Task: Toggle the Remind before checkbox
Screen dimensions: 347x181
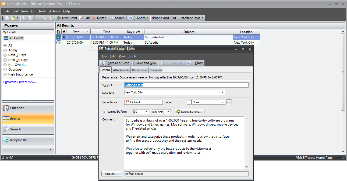Action: (x=104, y=112)
